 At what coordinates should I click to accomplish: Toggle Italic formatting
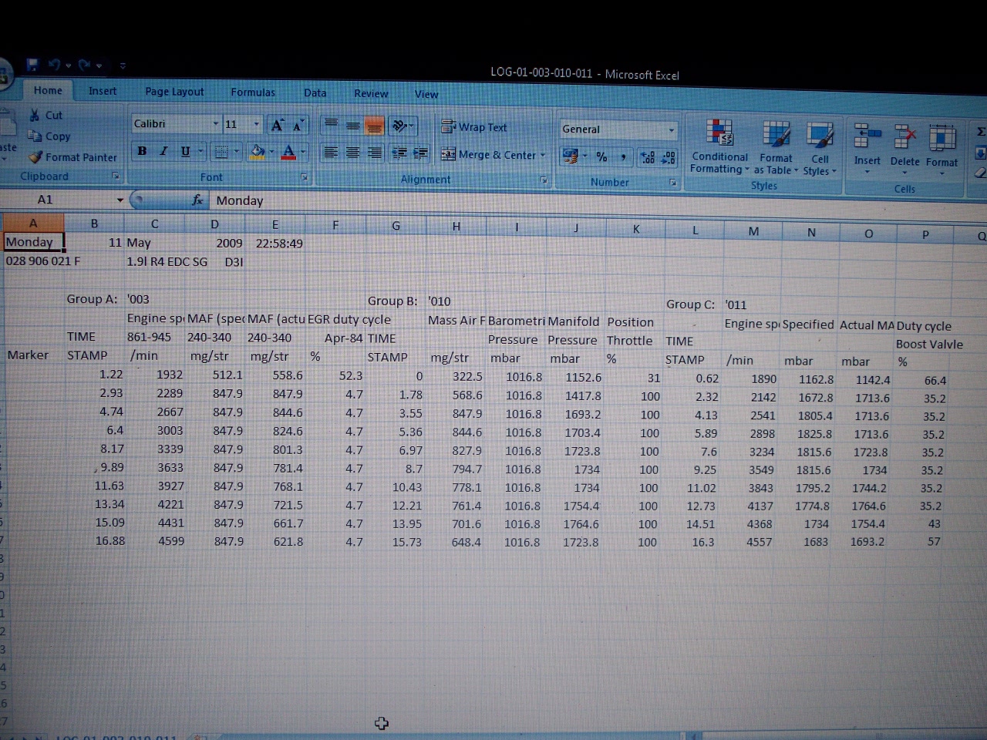pyautogui.click(x=163, y=151)
